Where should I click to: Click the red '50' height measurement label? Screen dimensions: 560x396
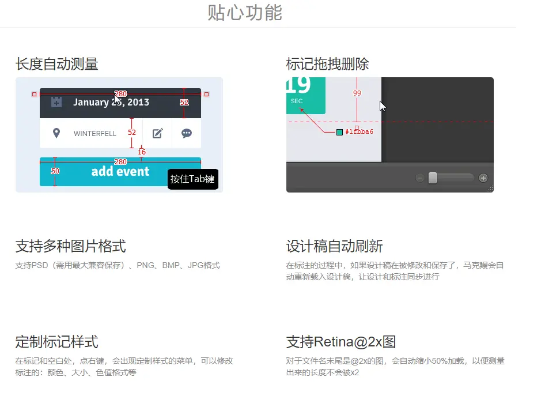point(55,171)
